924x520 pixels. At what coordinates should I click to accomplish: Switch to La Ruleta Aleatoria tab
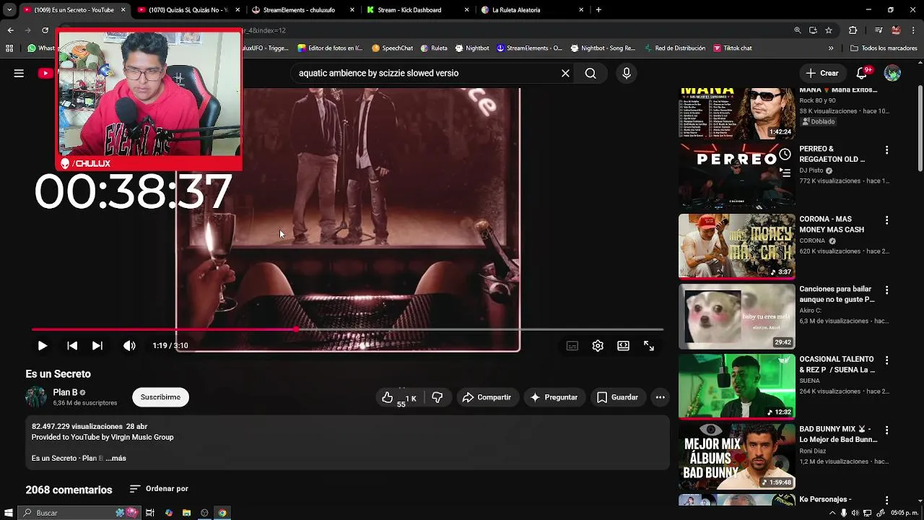(x=532, y=10)
